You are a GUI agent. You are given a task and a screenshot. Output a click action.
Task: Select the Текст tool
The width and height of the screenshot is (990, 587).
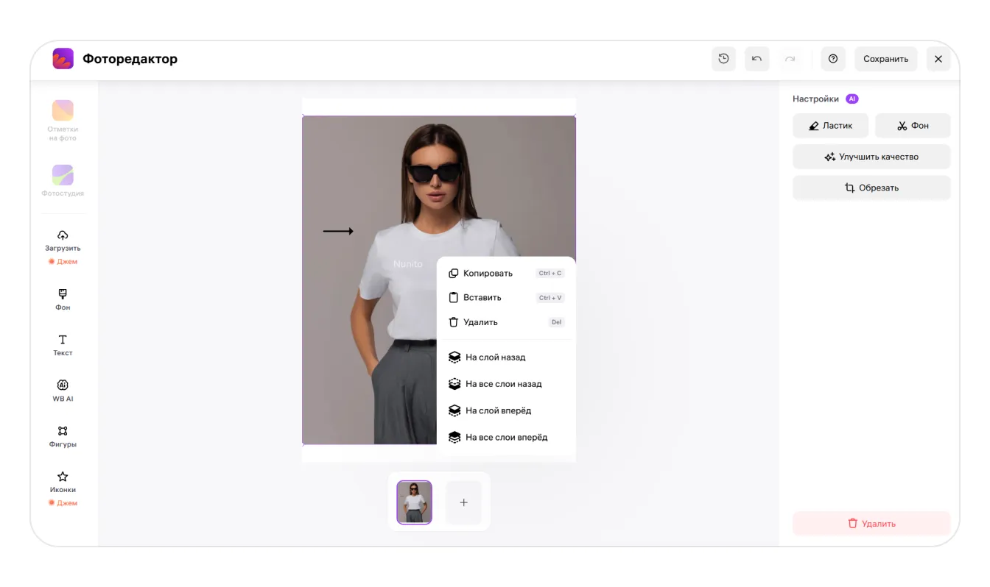click(63, 344)
